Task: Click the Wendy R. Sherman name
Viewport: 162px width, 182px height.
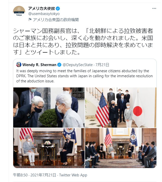Action: coord(39,65)
